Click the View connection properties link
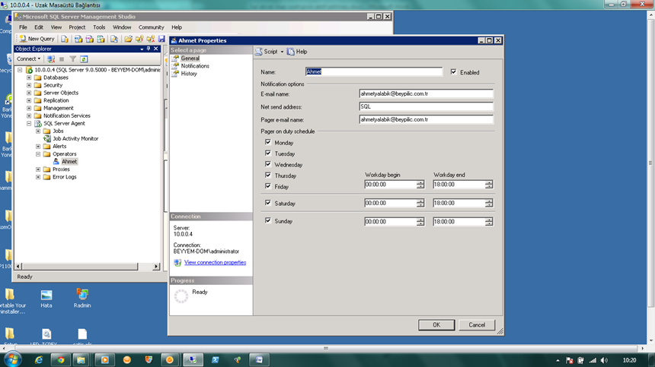Screen dimensions: 655x367 coord(215,263)
